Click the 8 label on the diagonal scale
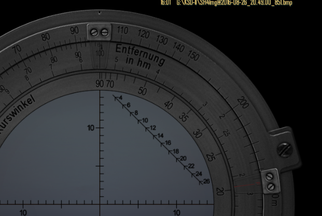 click(x=136, y=113)
